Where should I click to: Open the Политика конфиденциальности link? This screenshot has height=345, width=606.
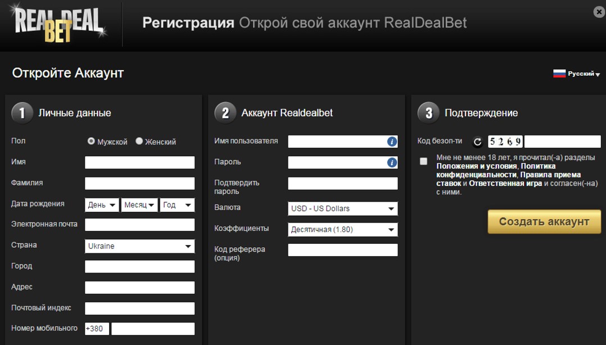point(496,170)
